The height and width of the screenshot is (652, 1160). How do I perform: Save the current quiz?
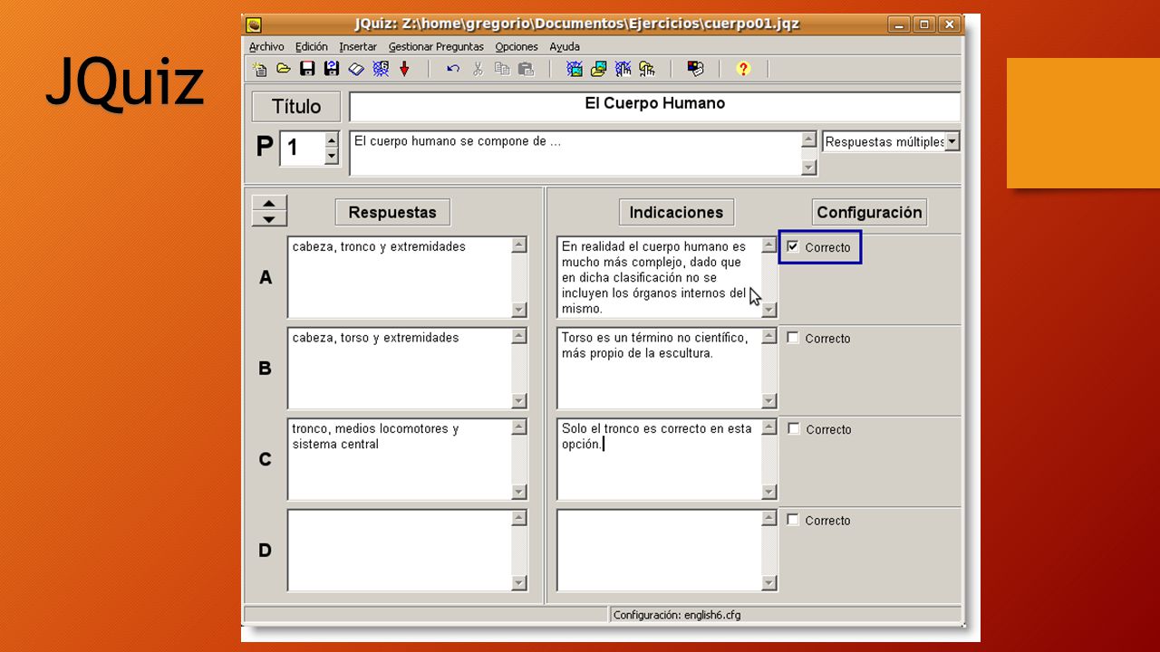(308, 69)
